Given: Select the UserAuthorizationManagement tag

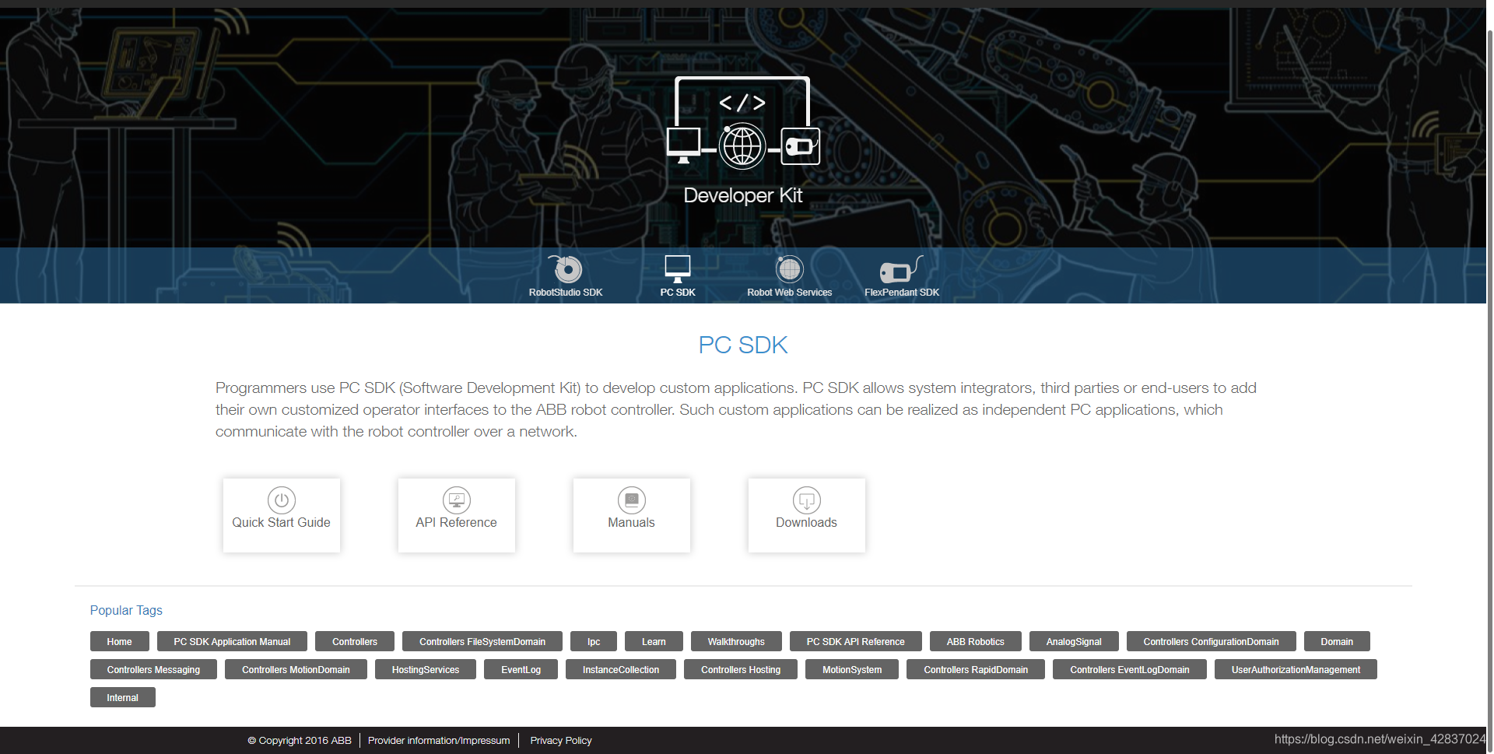Looking at the screenshot, I should pyautogui.click(x=1295, y=669).
